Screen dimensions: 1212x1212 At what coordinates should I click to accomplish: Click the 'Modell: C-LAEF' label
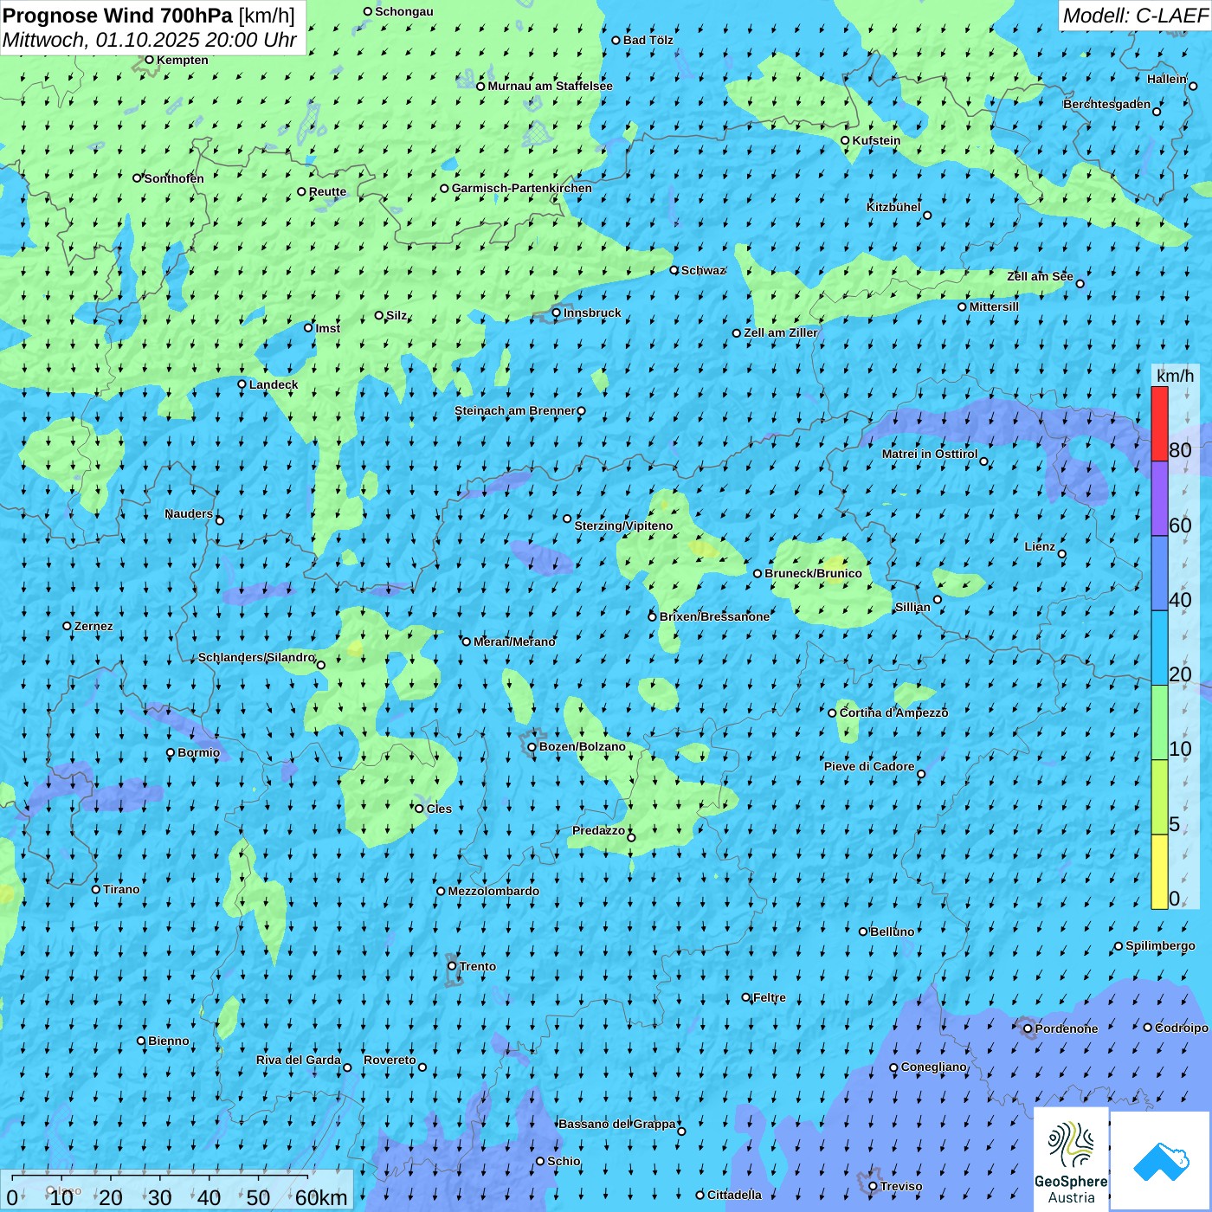point(1135,16)
